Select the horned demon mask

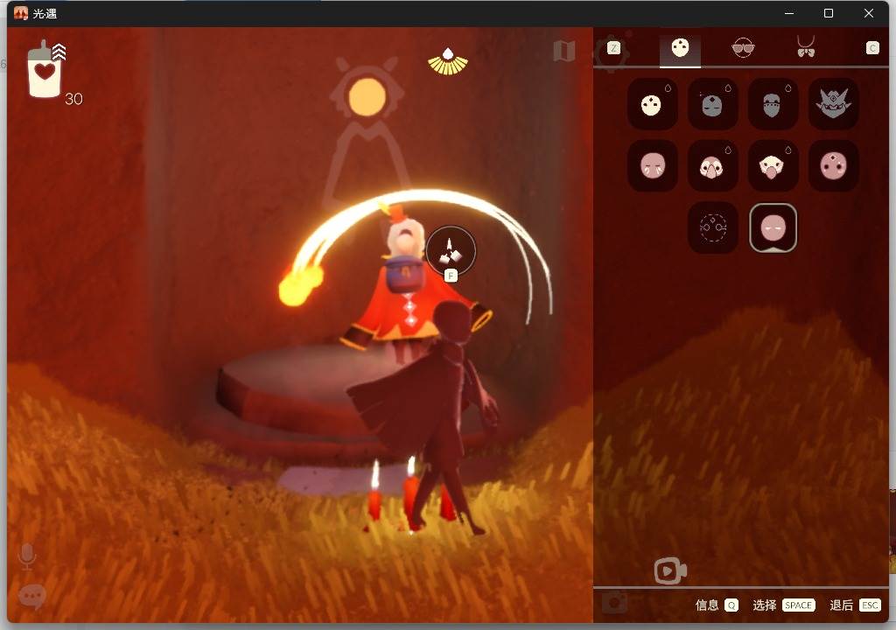click(833, 104)
